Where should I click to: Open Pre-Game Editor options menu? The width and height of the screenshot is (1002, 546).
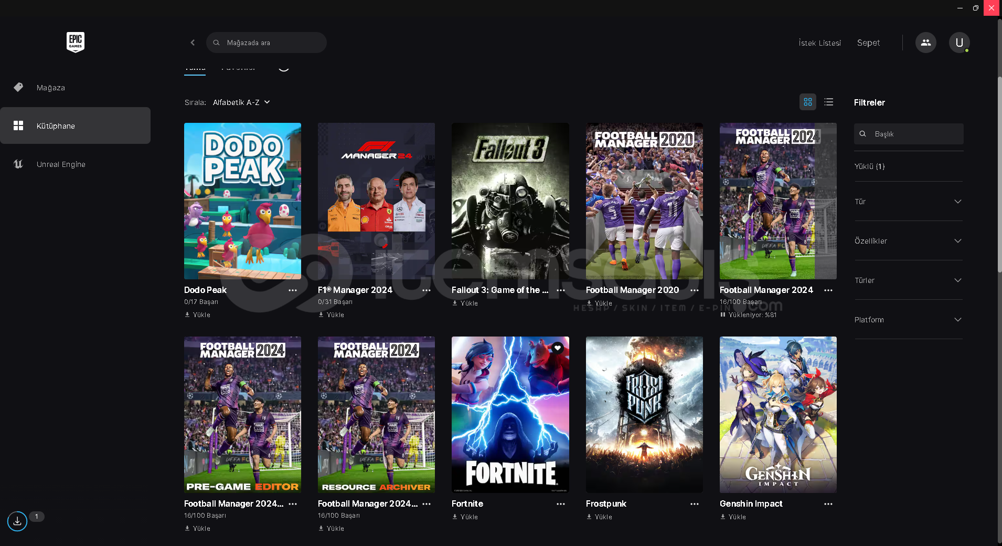(293, 504)
